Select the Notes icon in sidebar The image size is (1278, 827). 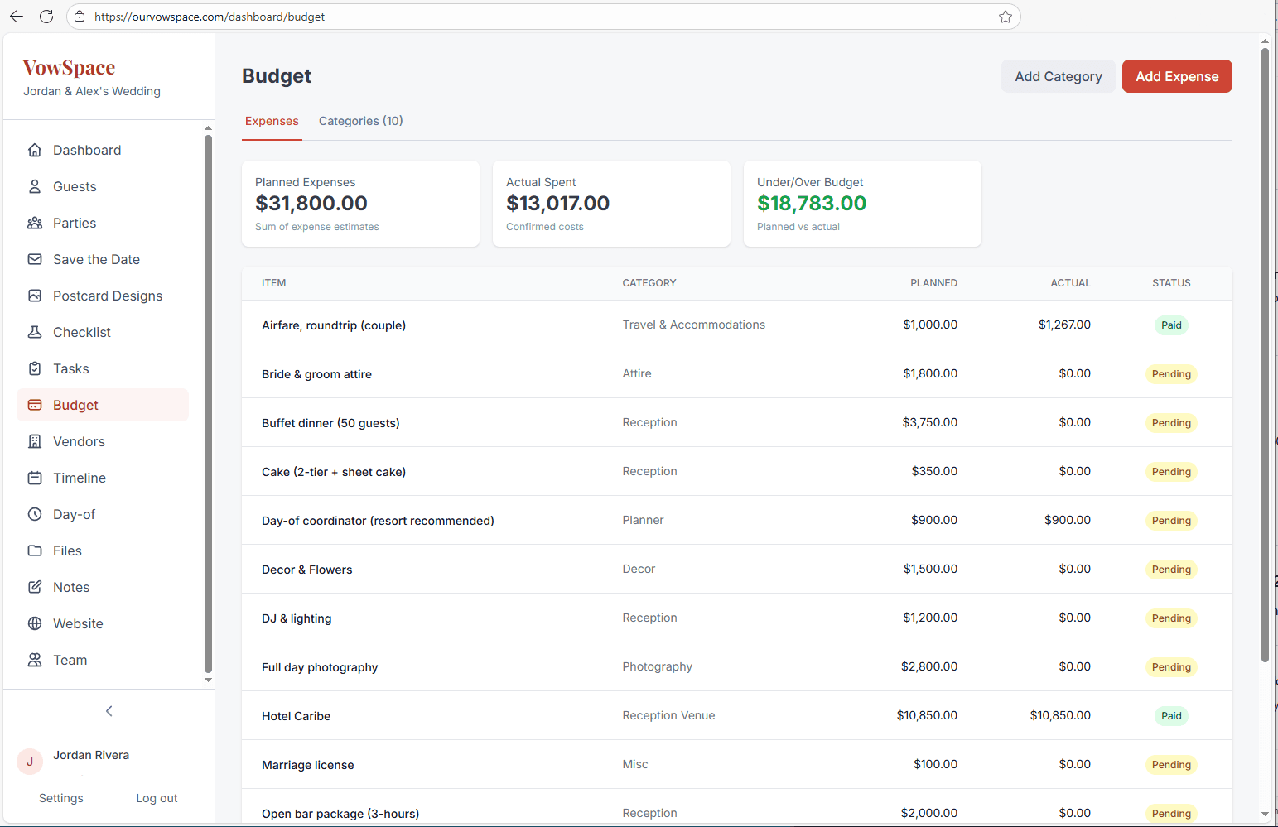(x=34, y=587)
